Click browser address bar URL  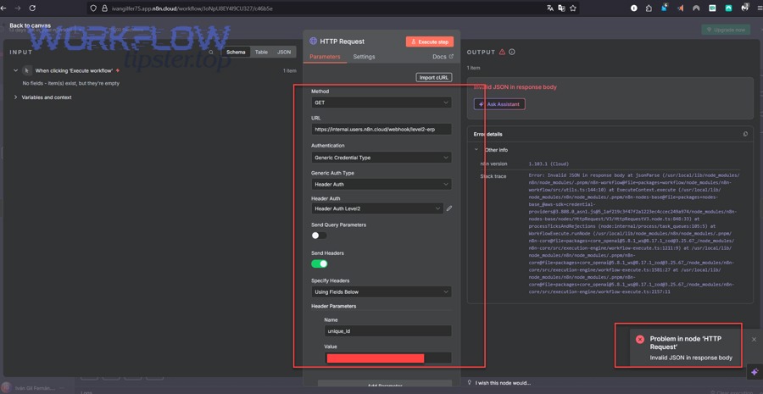coord(192,8)
